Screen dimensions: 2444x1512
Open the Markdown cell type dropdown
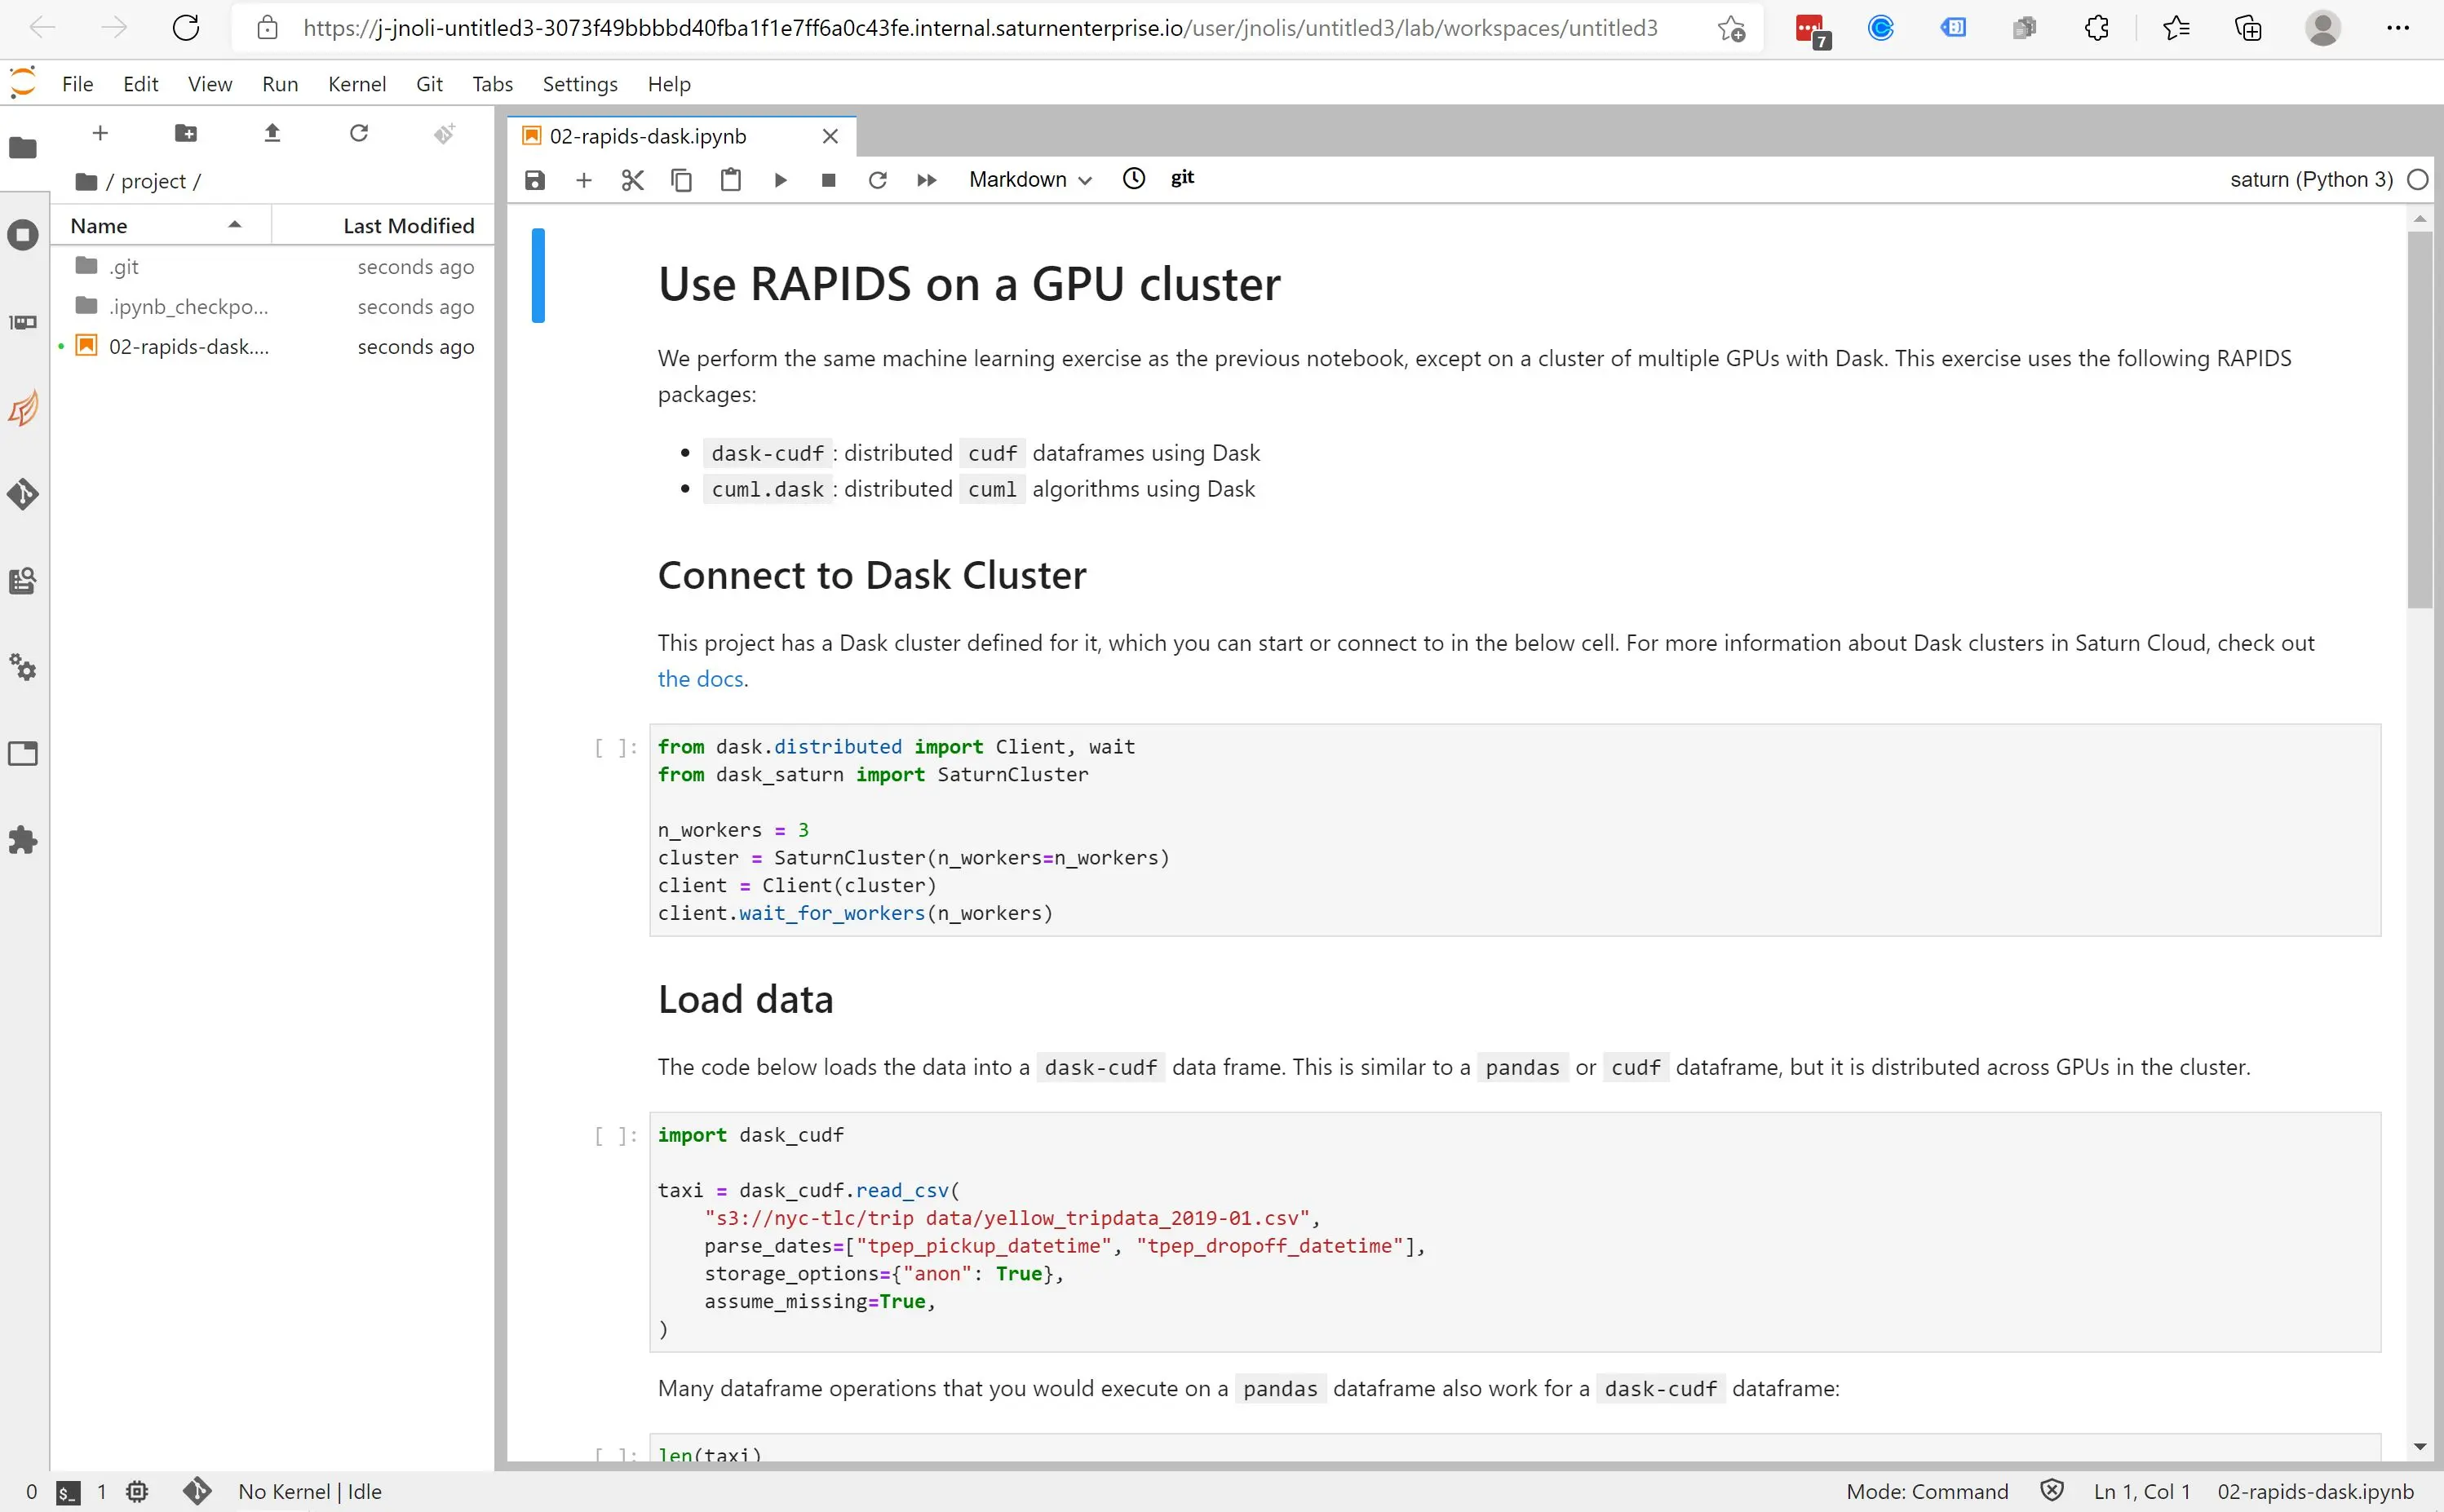[x=1029, y=180]
